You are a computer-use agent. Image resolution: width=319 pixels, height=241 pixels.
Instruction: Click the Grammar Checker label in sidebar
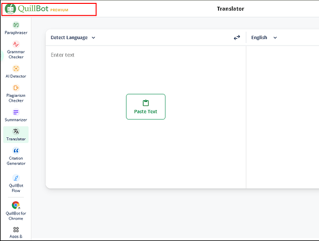point(16,54)
